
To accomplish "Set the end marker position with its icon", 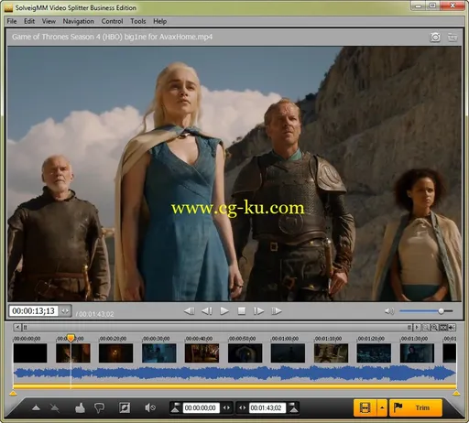I will coord(293,407).
